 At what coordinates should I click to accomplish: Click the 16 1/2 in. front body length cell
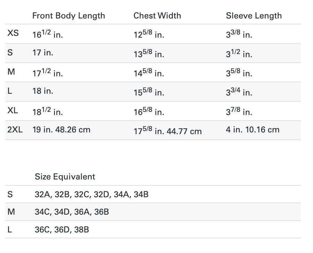(x=47, y=34)
